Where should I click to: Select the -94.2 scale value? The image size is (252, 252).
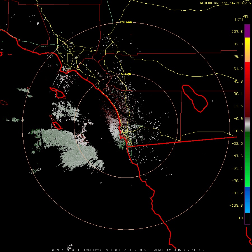point(237,193)
